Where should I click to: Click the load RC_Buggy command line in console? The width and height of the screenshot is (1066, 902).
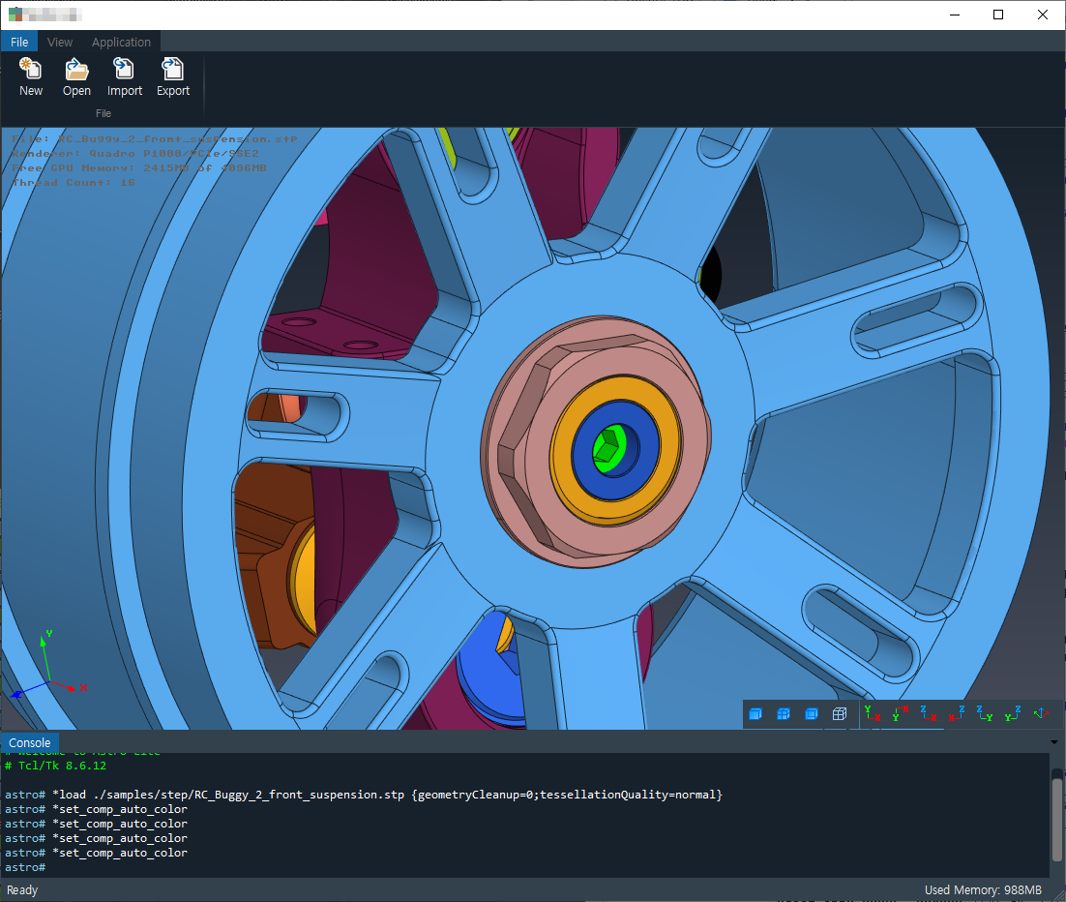(364, 795)
